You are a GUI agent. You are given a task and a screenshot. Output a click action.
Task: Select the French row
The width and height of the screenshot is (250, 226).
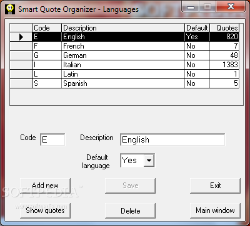tap(124, 46)
